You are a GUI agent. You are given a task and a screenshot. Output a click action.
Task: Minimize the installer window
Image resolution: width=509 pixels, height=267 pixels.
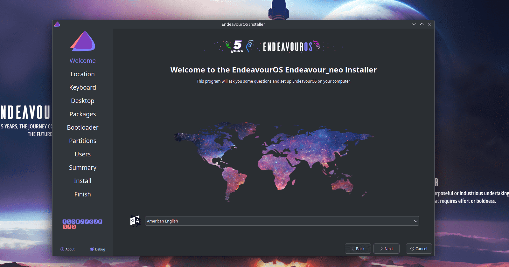click(414, 24)
